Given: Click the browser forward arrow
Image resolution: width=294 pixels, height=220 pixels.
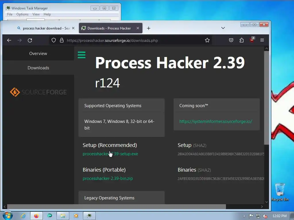Looking at the screenshot, I should (x=20, y=40).
